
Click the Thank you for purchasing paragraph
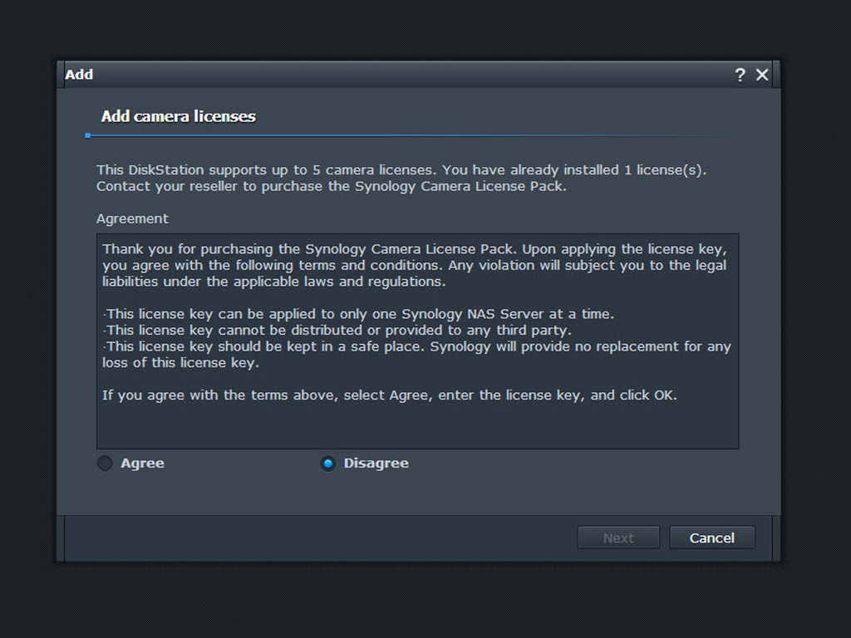coord(415,265)
